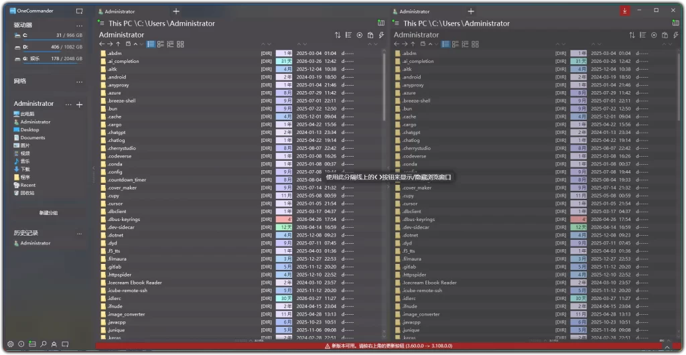Click the target circle icon in left pane
Viewport: 686px width, 355px height.
click(x=360, y=35)
